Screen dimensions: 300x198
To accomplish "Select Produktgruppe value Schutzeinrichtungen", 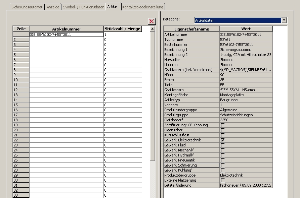I will click(246, 115).
